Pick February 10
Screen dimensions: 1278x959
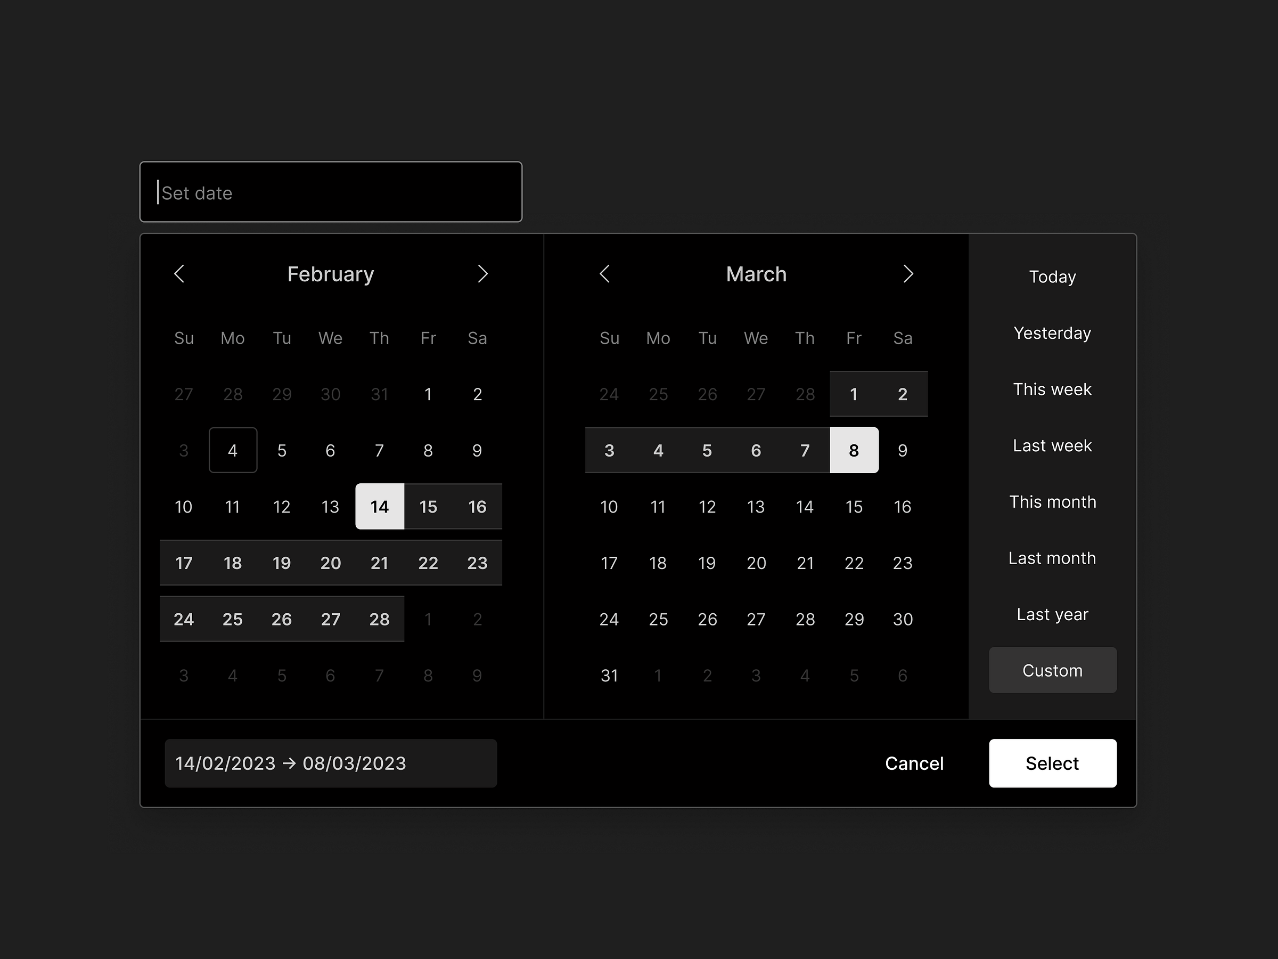click(184, 506)
